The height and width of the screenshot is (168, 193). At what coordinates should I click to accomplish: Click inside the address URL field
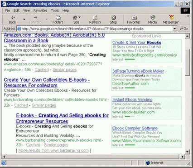pos(96,29)
